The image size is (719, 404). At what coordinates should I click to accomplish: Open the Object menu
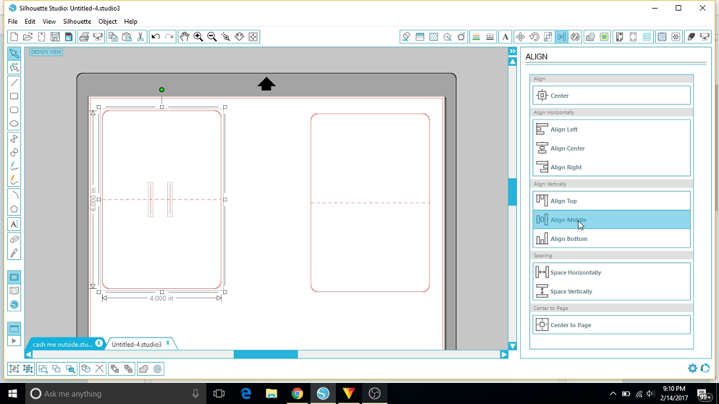point(108,22)
